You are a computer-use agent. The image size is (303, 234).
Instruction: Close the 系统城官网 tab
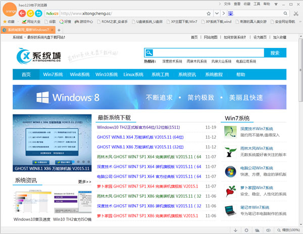[52, 30]
